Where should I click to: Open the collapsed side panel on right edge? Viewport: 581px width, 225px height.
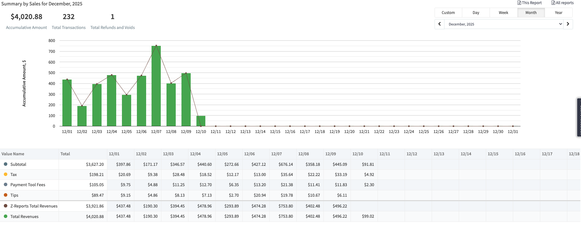point(578,117)
